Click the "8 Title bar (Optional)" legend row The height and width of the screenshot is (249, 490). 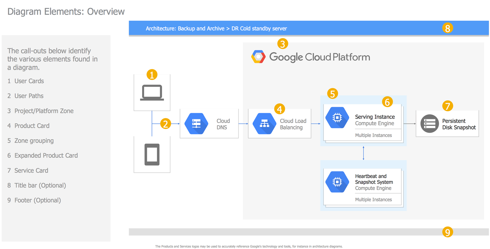point(37,185)
